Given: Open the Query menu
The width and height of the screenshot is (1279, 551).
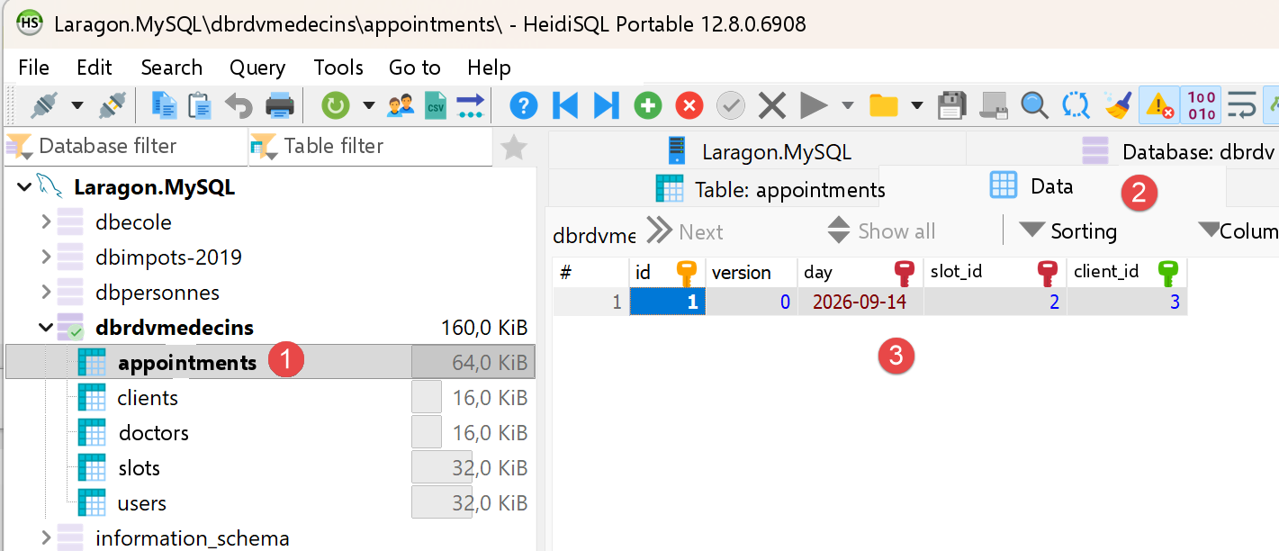Looking at the screenshot, I should 257,68.
